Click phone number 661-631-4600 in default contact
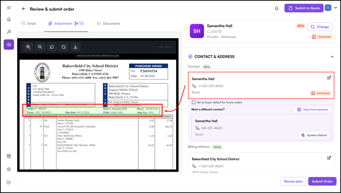This screenshot has height=193, width=341. (212, 128)
